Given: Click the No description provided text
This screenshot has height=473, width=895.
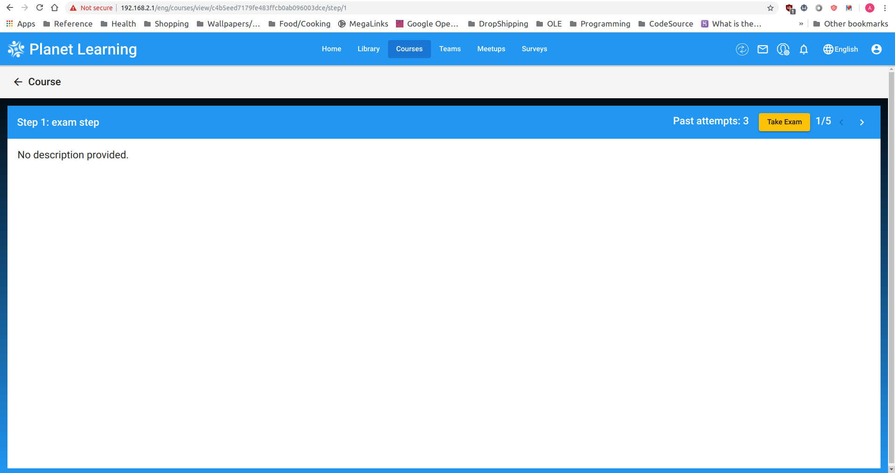Looking at the screenshot, I should click(73, 155).
